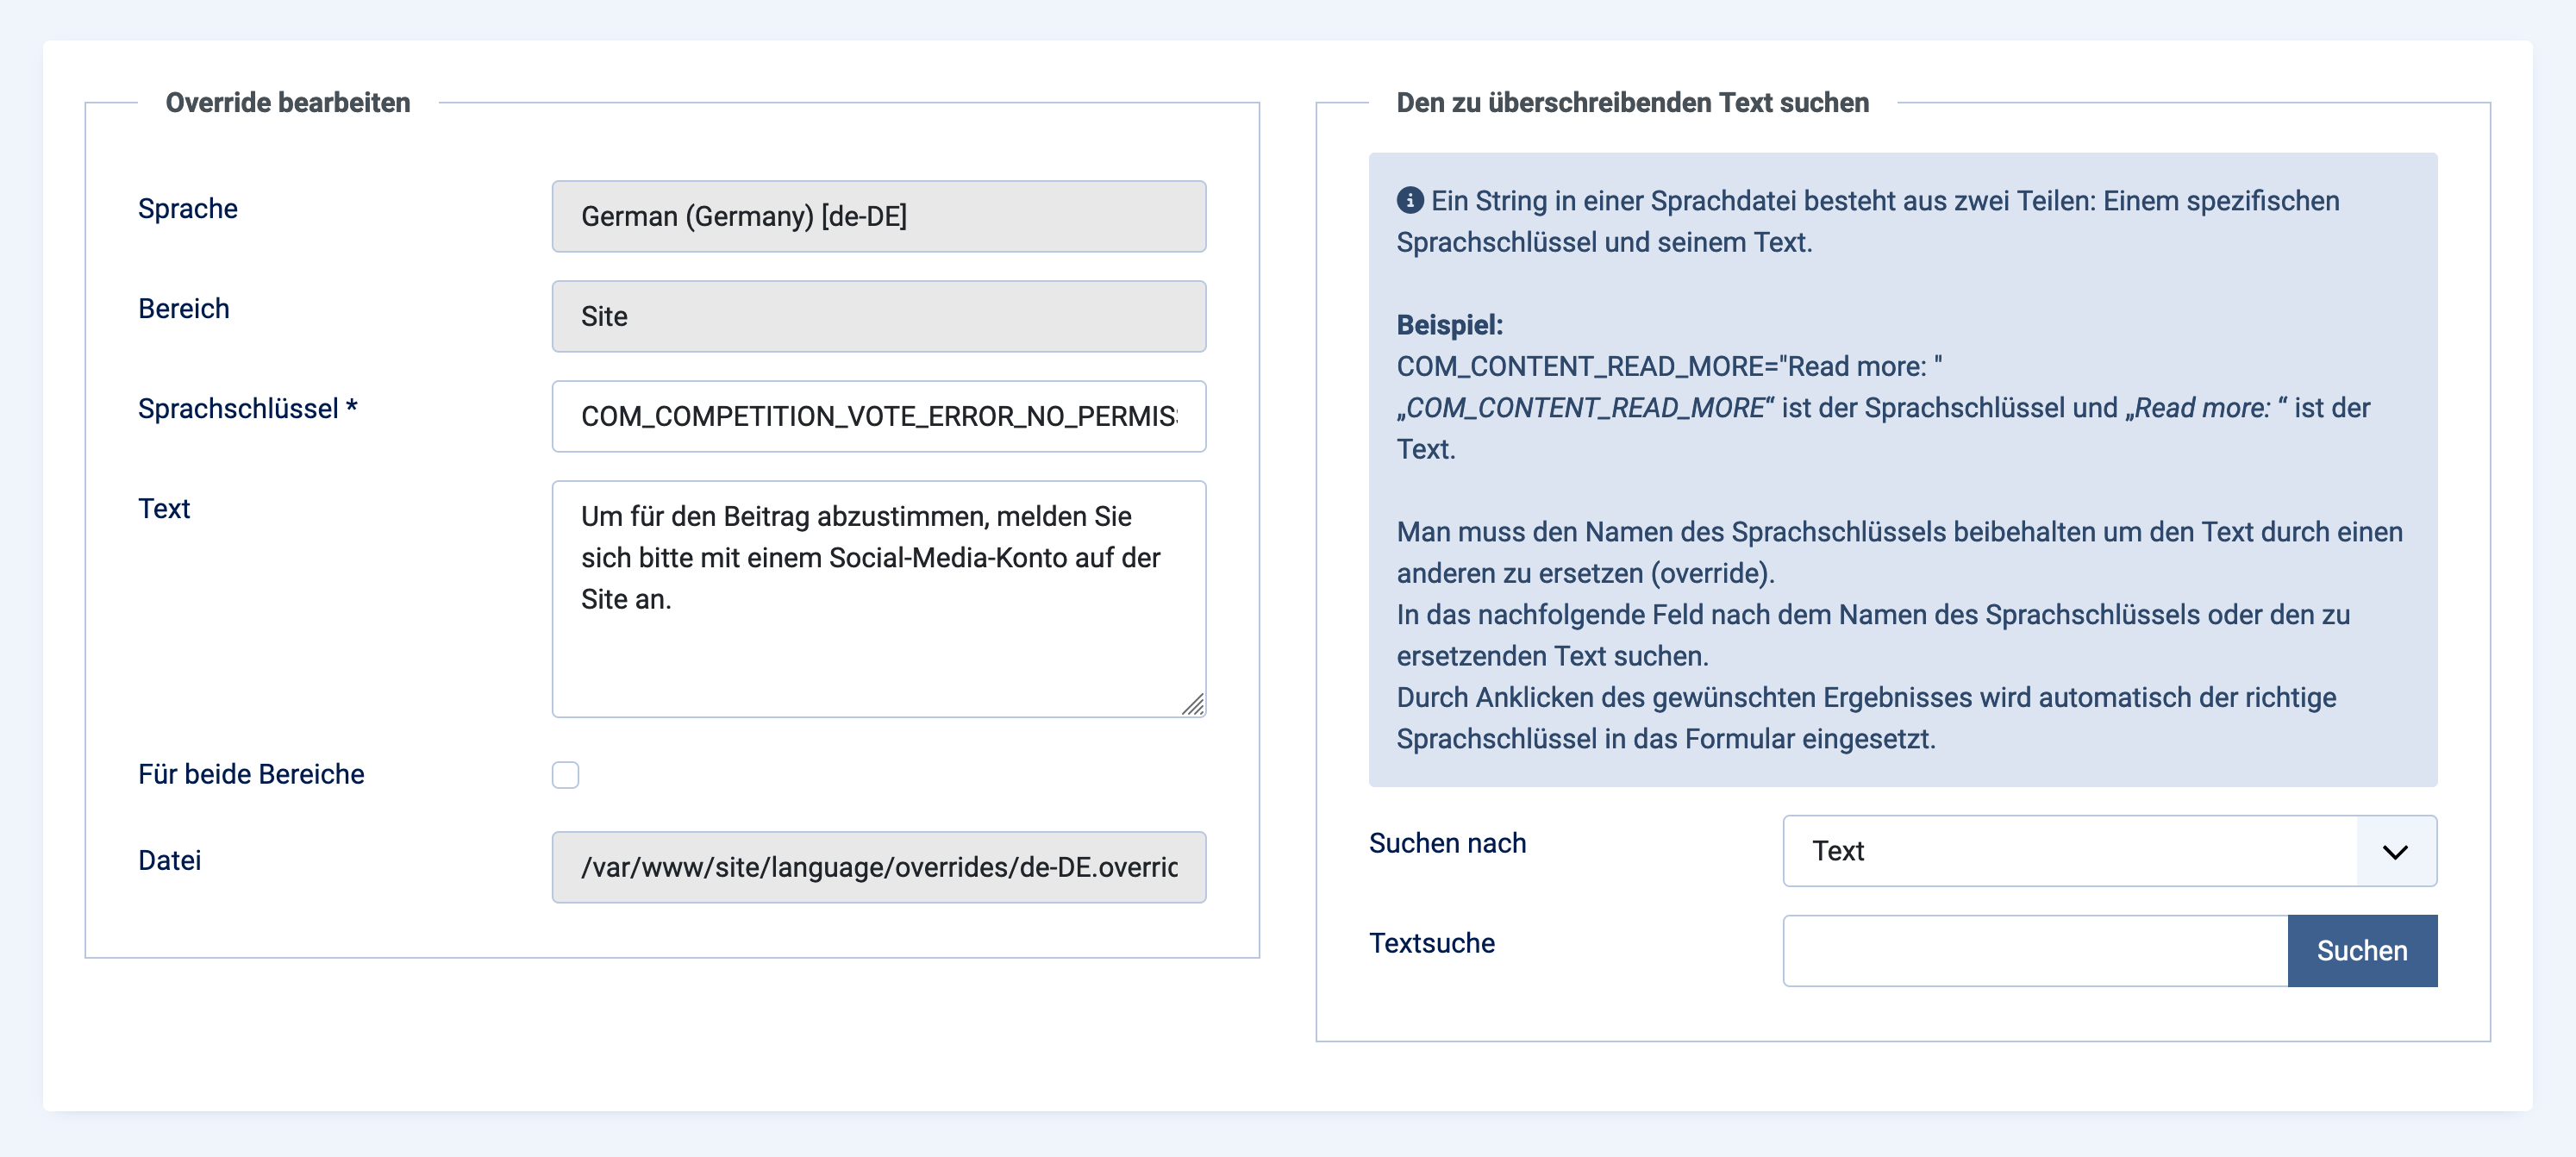Focus the Textsuche input field
Image resolution: width=2576 pixels, height=1157 pixels.
click(x=2034, y=950)
